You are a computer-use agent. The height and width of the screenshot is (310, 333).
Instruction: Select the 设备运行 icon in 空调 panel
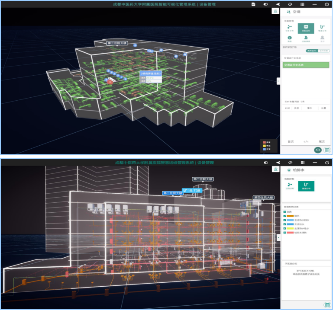pos(306,29)
